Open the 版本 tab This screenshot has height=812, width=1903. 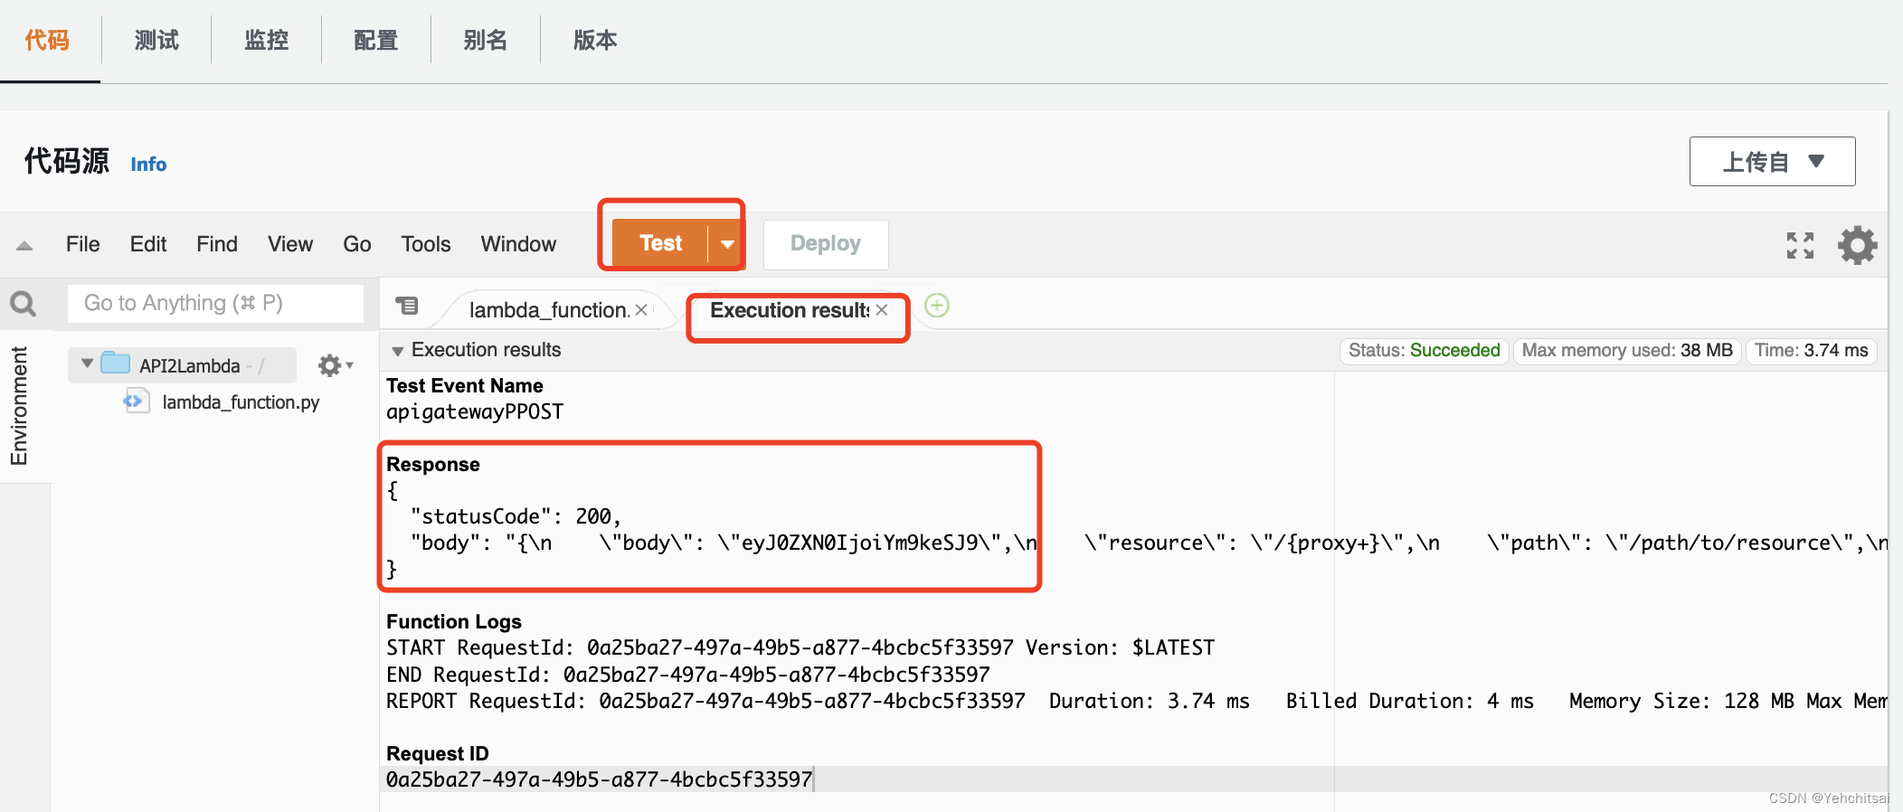pyautogui.click(x=595, y=41)
